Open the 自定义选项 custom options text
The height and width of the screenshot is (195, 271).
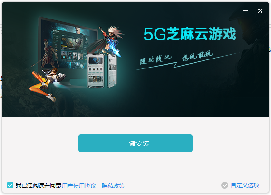click(x=245, y=185)
